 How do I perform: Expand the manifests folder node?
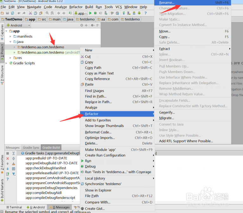click(x=10, y=36)
